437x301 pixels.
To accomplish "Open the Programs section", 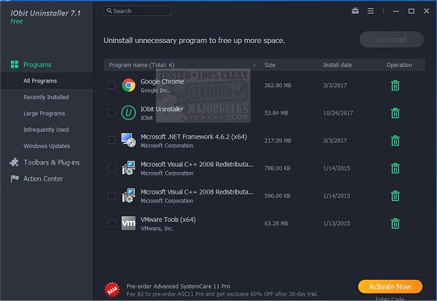I will pyautogui.click(x=38, y=65).
